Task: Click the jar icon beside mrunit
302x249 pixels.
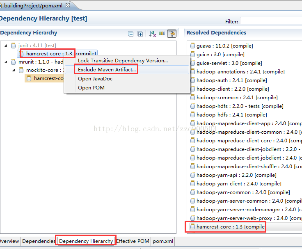Action: point(13,62)
